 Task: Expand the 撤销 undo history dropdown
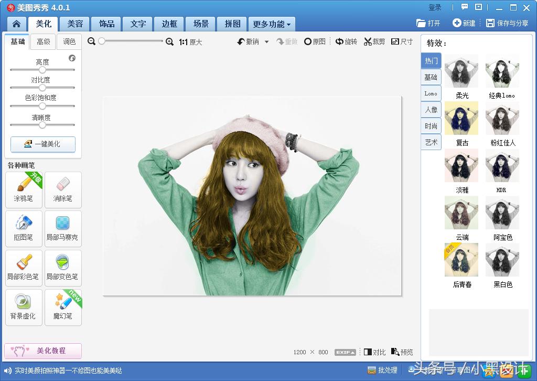tap(266, 41)
